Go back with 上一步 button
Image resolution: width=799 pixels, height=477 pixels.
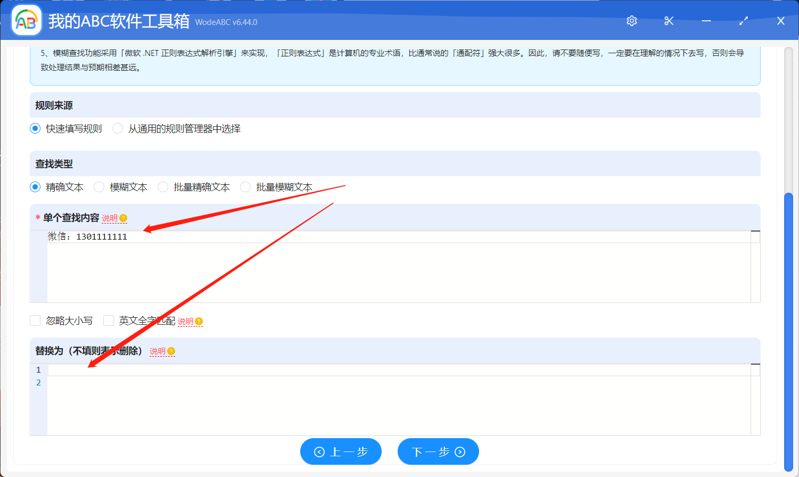tap(341, 451)
